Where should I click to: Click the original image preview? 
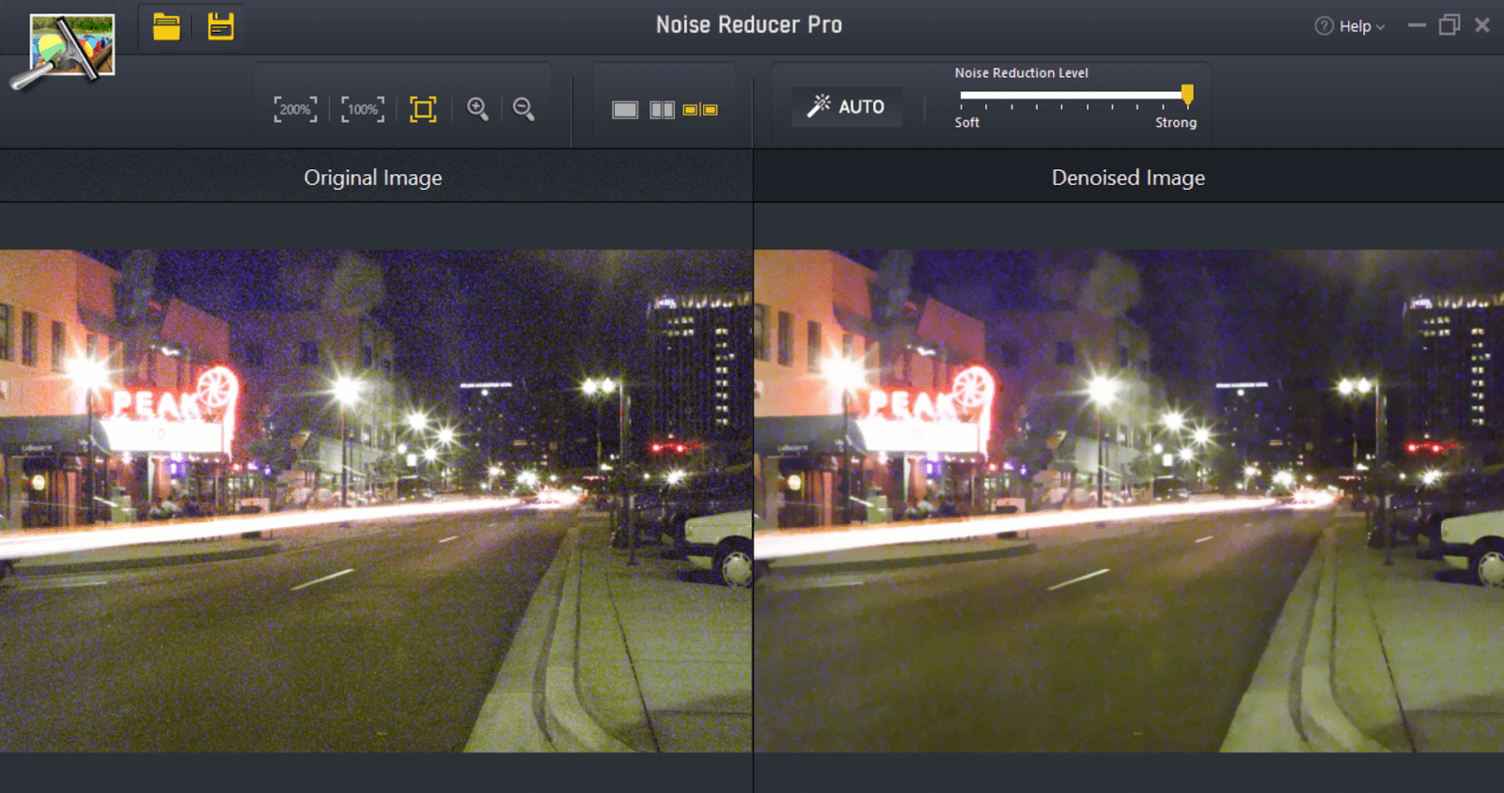pos(376,500)
